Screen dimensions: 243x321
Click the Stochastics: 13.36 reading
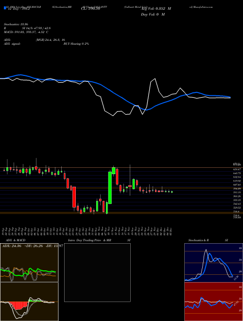pyautogui.click(x=16, y=24)
